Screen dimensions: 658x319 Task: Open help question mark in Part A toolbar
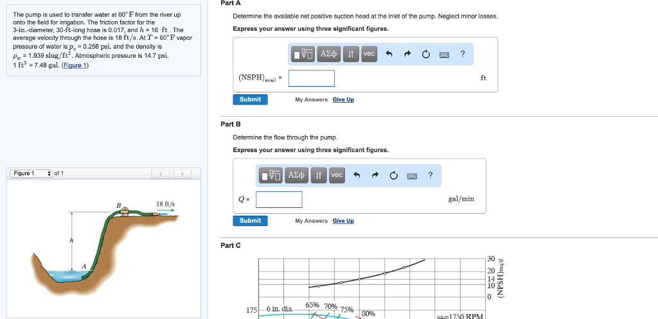(x=463, y=54)
